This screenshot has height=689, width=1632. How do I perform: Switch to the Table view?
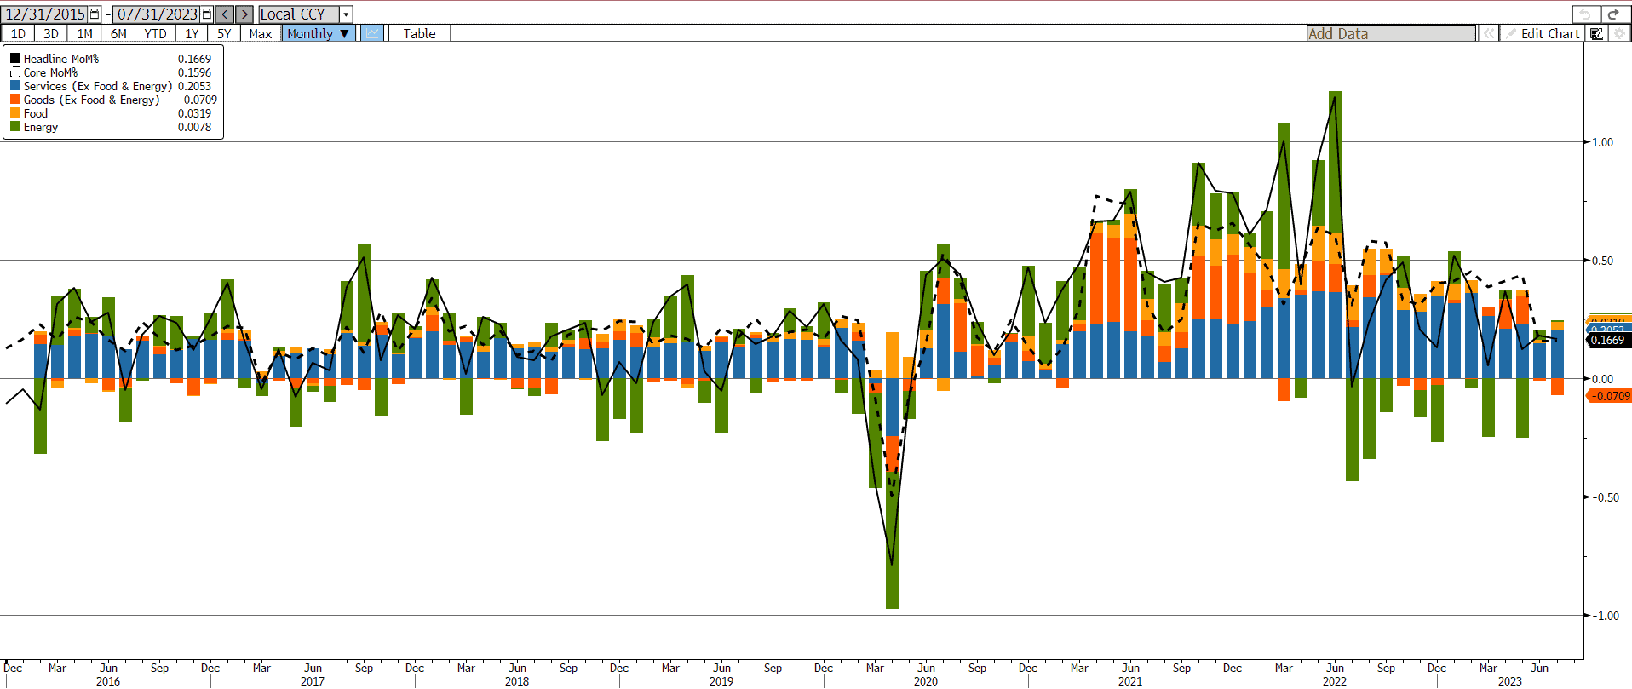point(419,33)
